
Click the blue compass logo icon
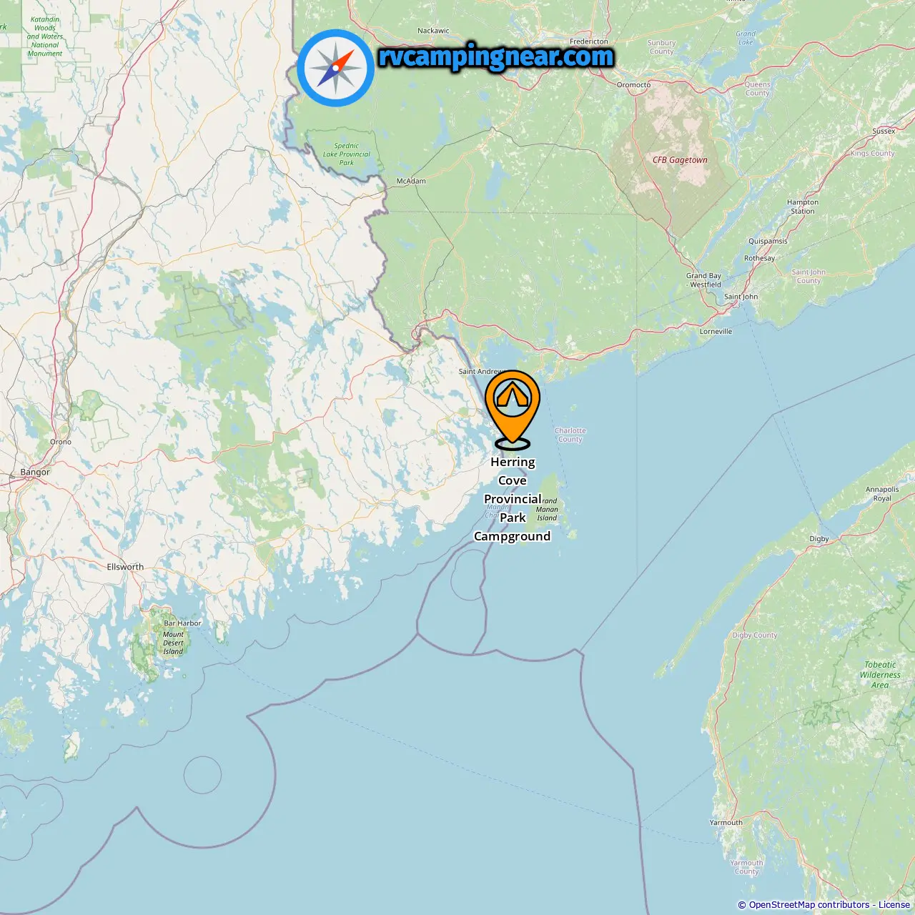point(335,68)
